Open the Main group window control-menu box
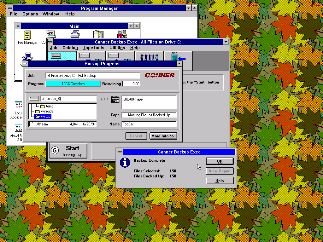This screenshot has width=323, height=242. (x=18, y=26)
